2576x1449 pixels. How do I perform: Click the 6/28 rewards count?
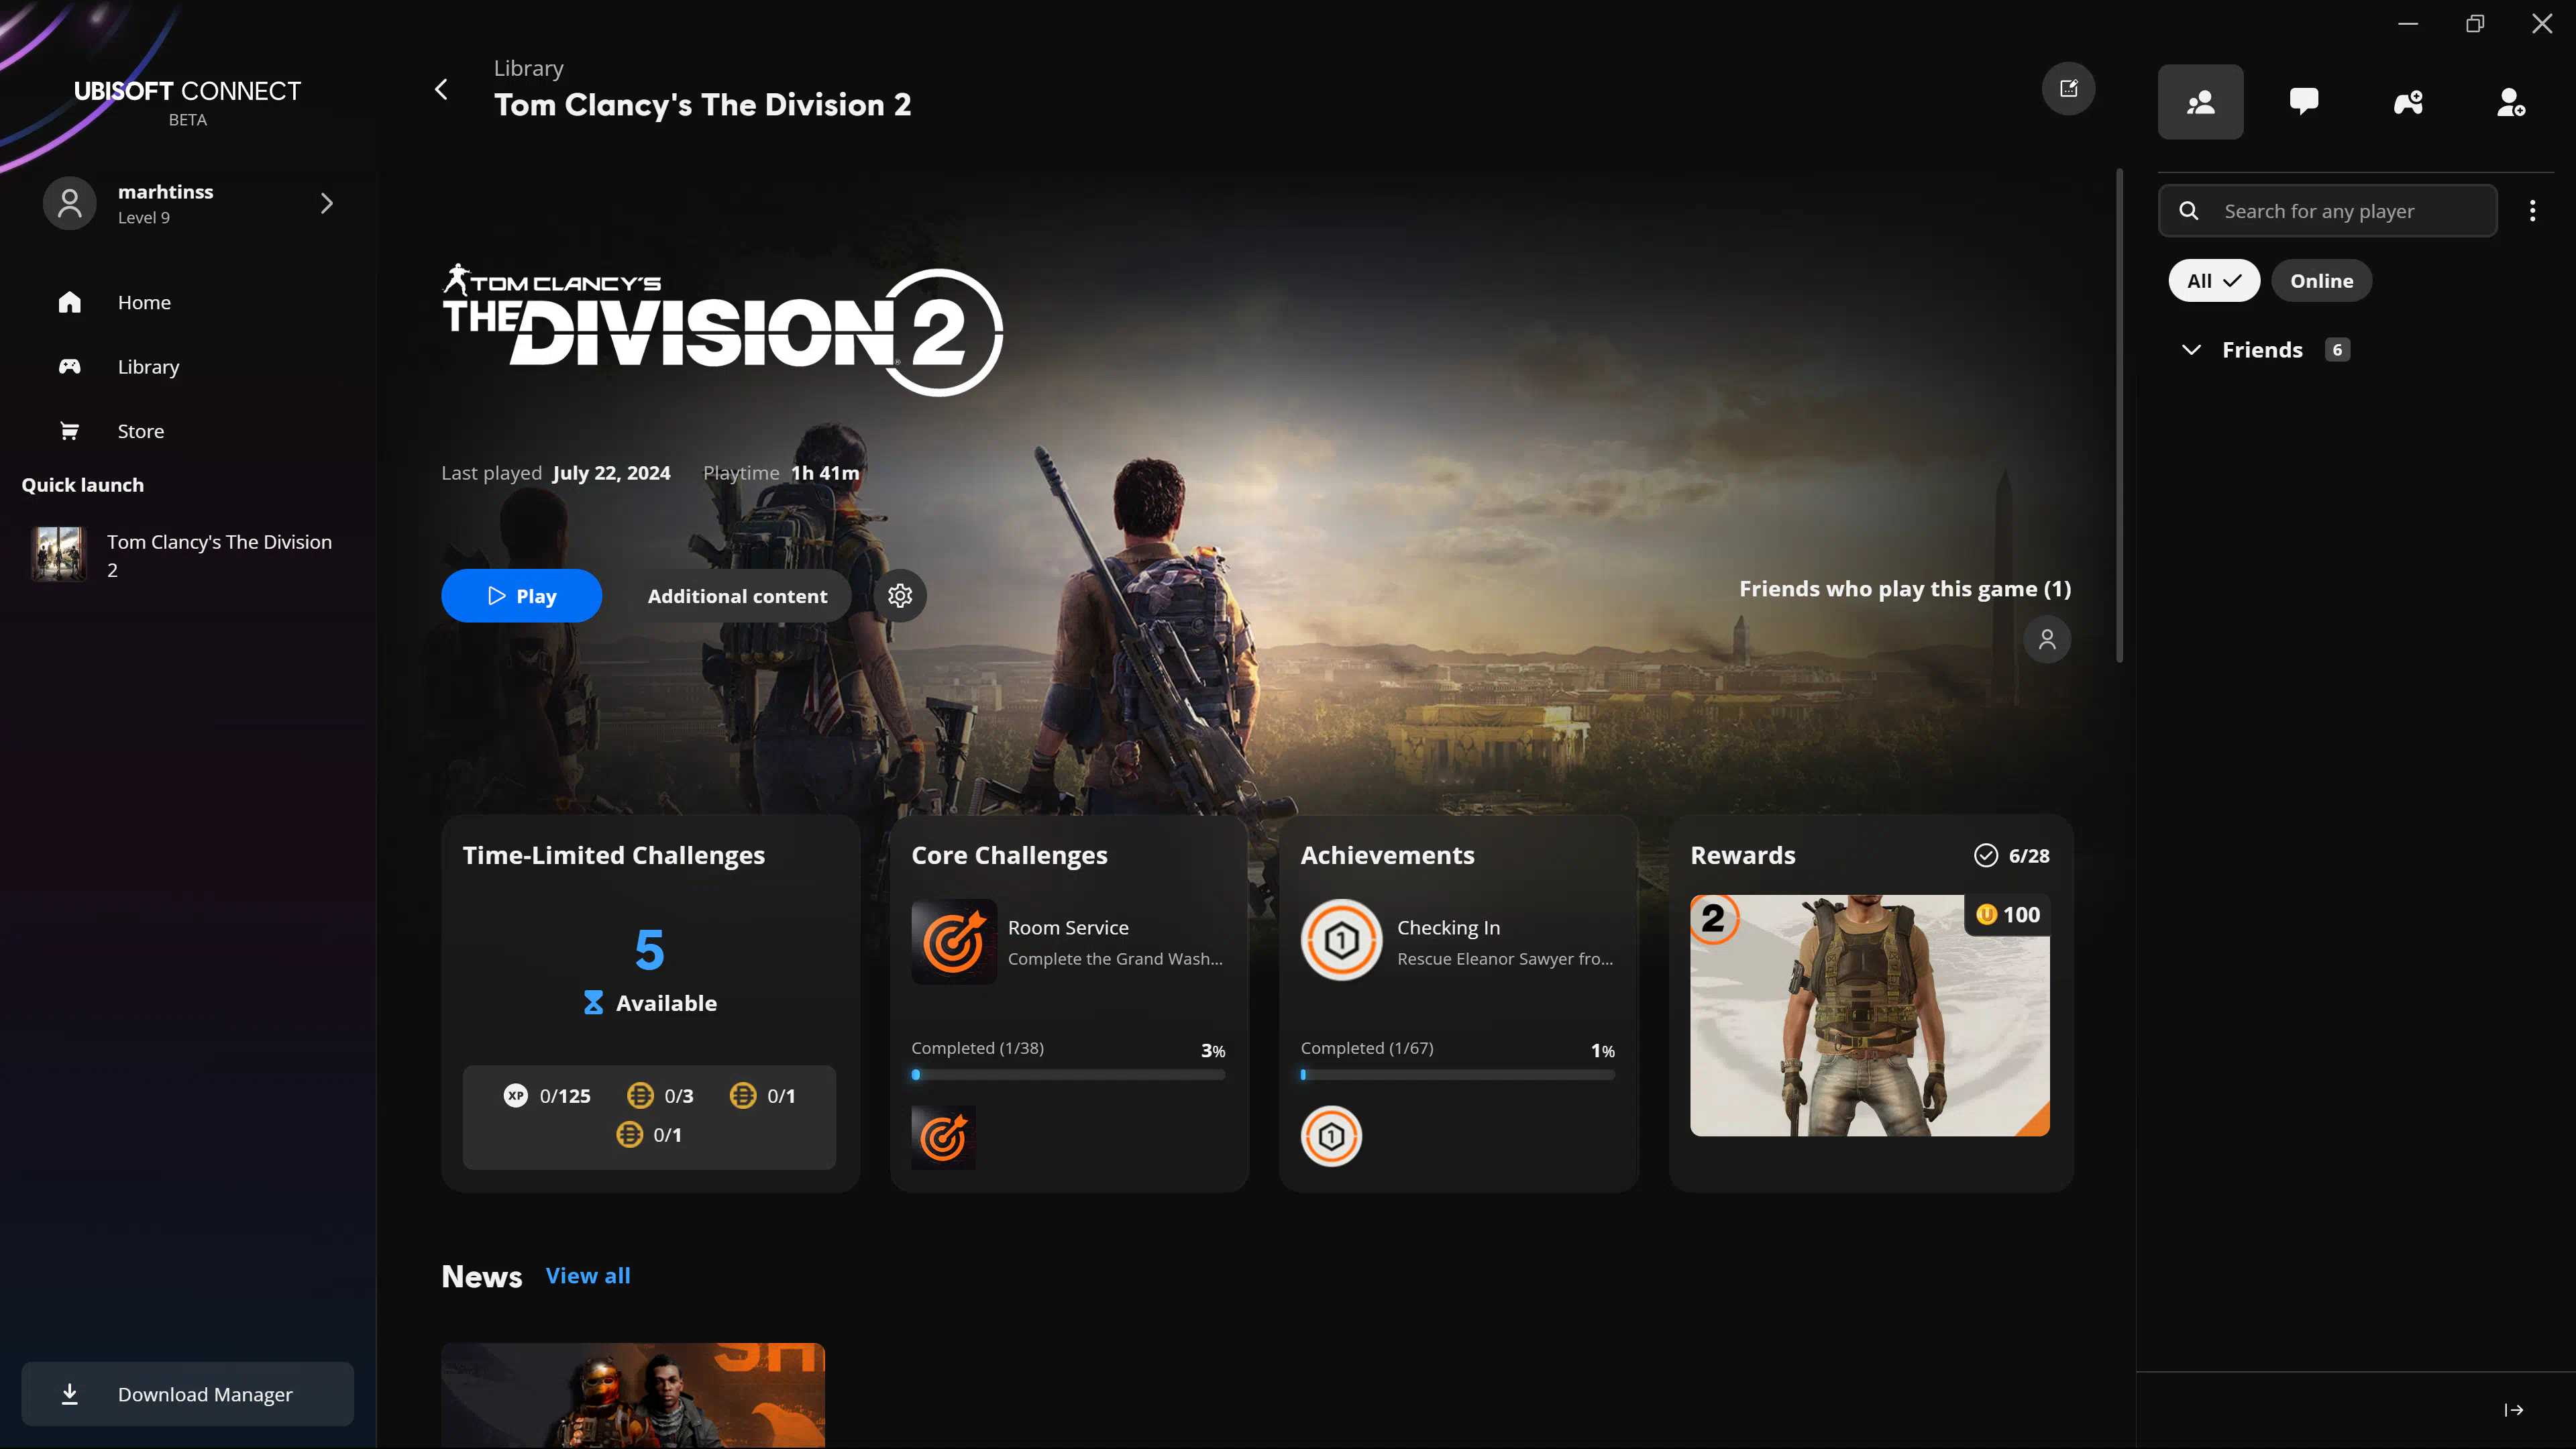pos(2029,856)
